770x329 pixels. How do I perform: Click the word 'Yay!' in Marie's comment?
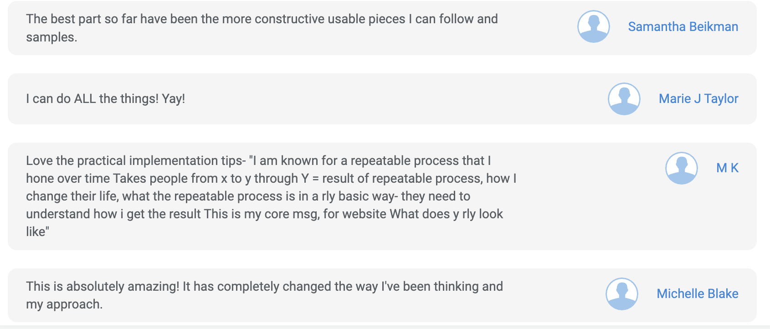tap(173, 99)
